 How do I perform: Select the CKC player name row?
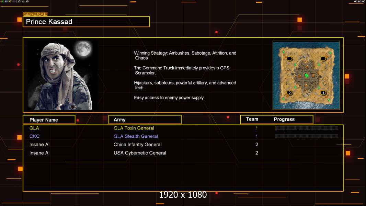point(35,136)
